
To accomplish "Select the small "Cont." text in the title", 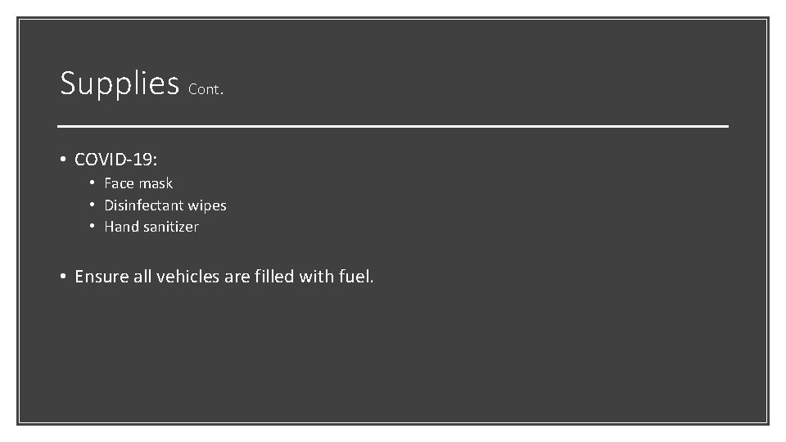I will [205, 90].
